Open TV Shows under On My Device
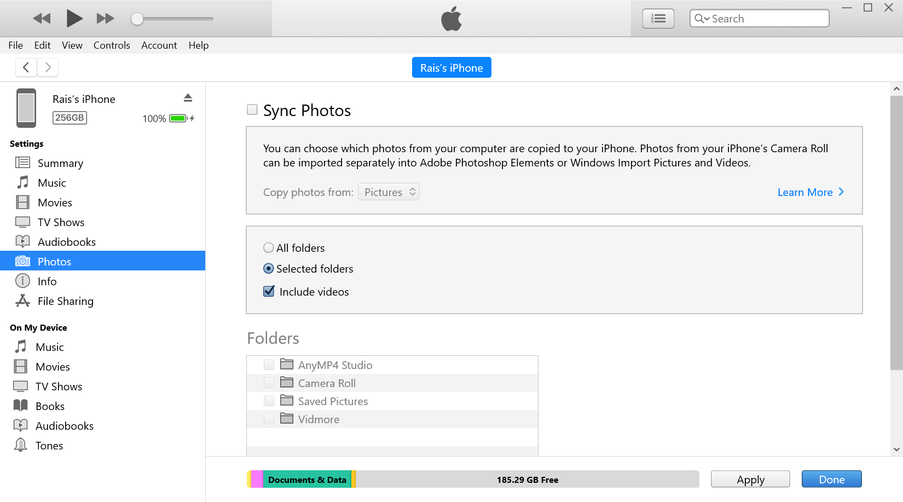 tap(59, 386)
